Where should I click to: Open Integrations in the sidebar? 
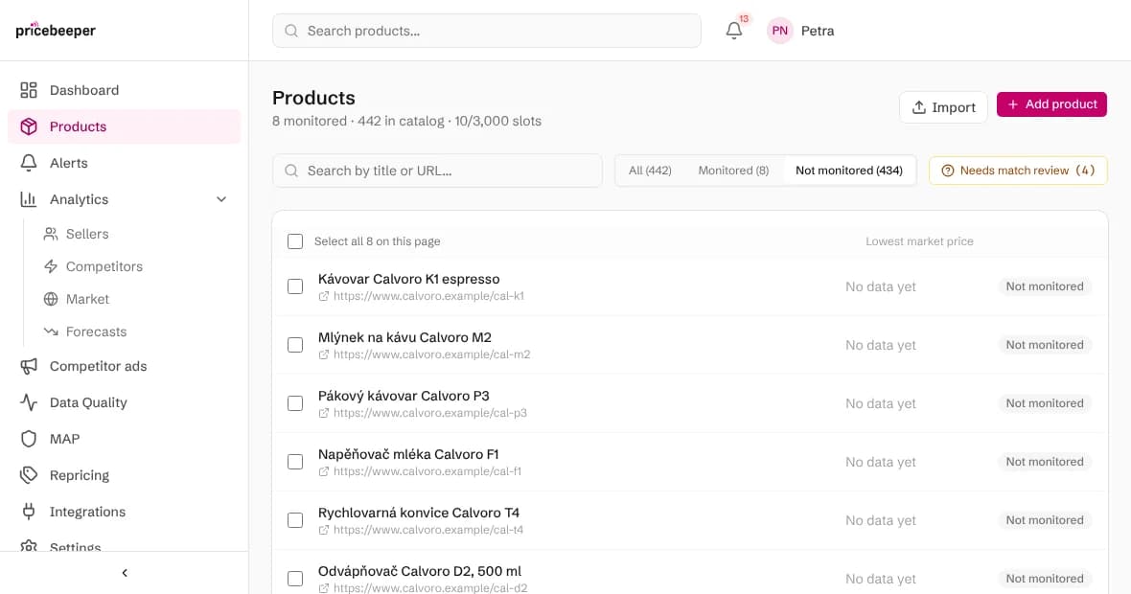pyautogui.click(x=124, y=511)
